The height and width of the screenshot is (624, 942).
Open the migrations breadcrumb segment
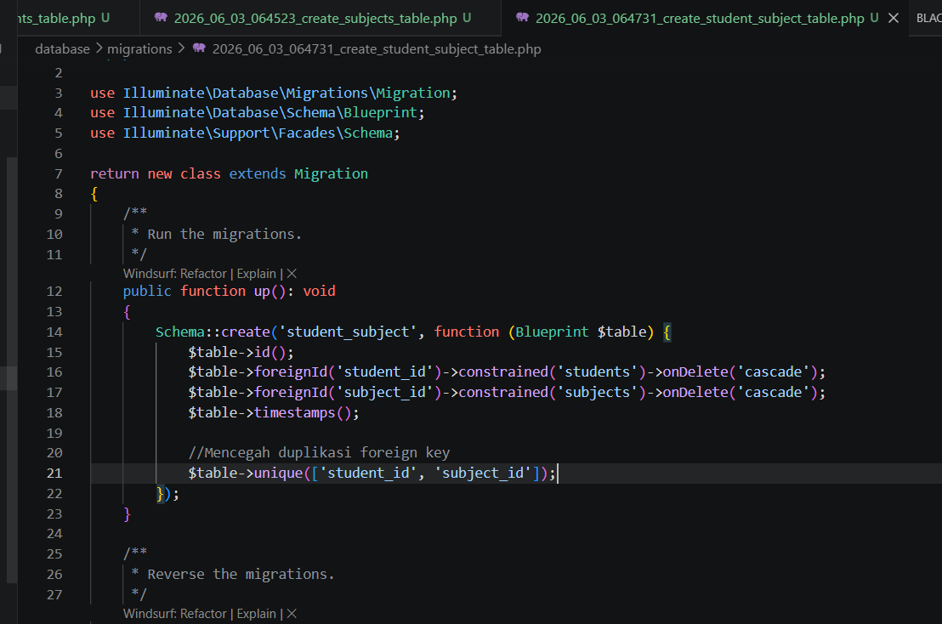139,48
